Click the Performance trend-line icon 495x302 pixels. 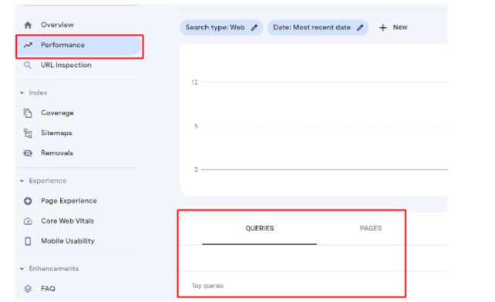pos(28,45)
